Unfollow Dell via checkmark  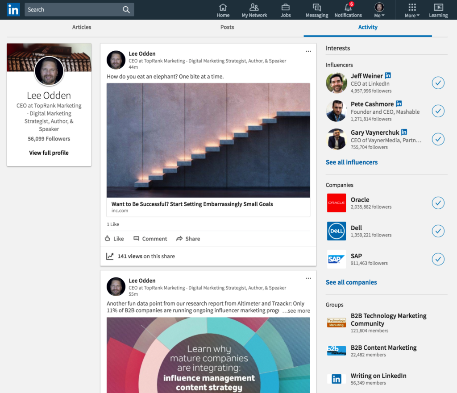[x=438, y=231]
